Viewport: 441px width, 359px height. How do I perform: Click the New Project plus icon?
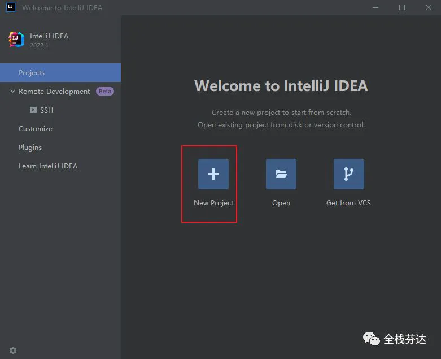[x=213, y=174]
